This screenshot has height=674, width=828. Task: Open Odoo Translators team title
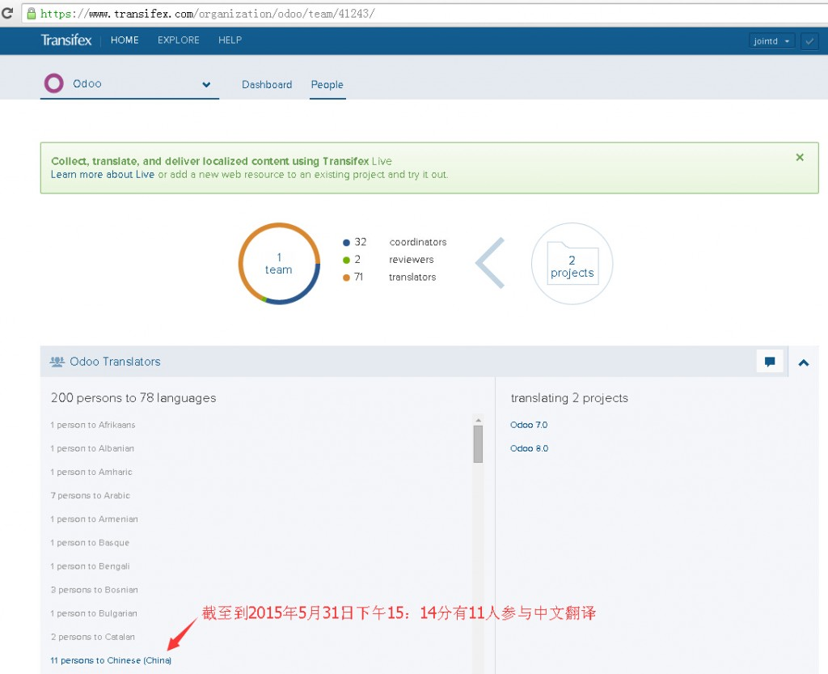(x=115, y=362)
